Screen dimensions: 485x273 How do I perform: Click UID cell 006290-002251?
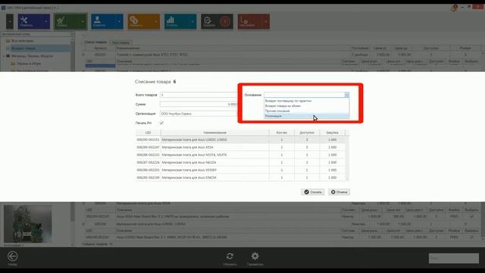(x=148, y=140)
